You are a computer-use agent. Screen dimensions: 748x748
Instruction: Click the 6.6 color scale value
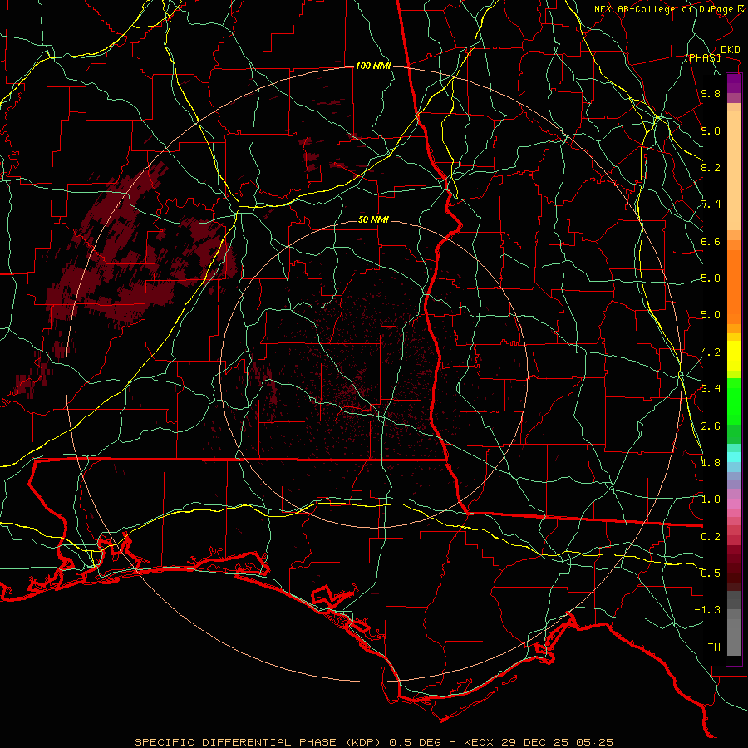pyautogui.click(x=711, y=241)
